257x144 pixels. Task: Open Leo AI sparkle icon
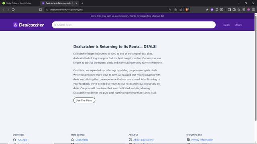click(x=239, y=10)
